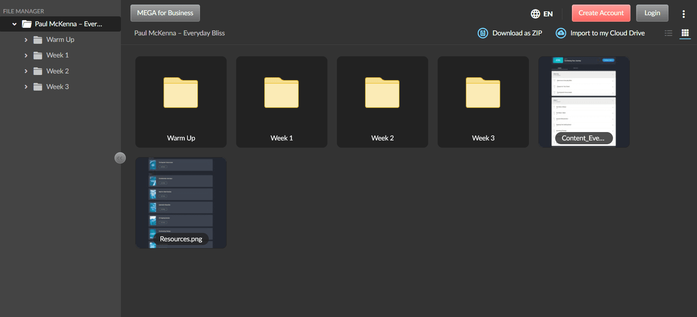Screen dimensions: 697x317
Task: Switch to list view
Action: (x=668, y=33)
